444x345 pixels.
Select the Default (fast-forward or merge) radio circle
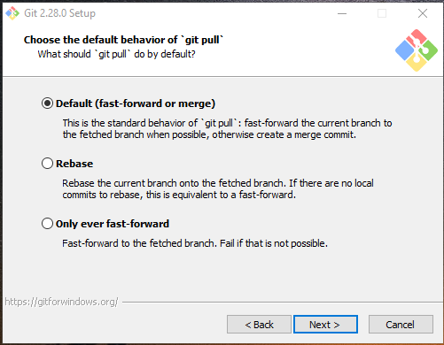point(47,103)
